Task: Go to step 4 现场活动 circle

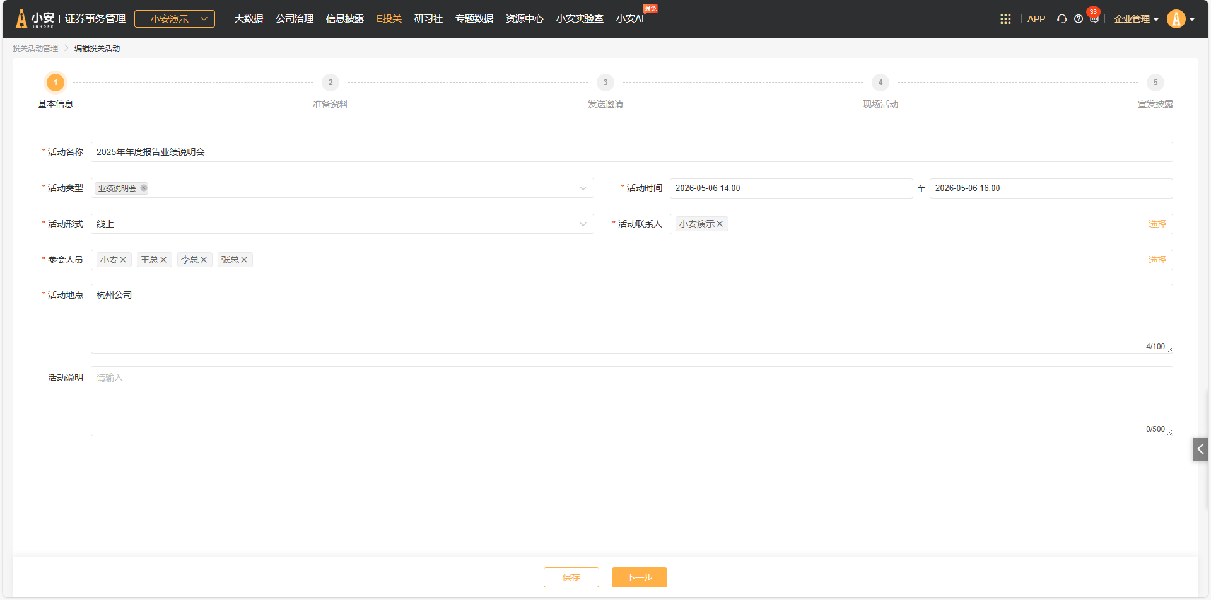Action: [x=880, y=83]
